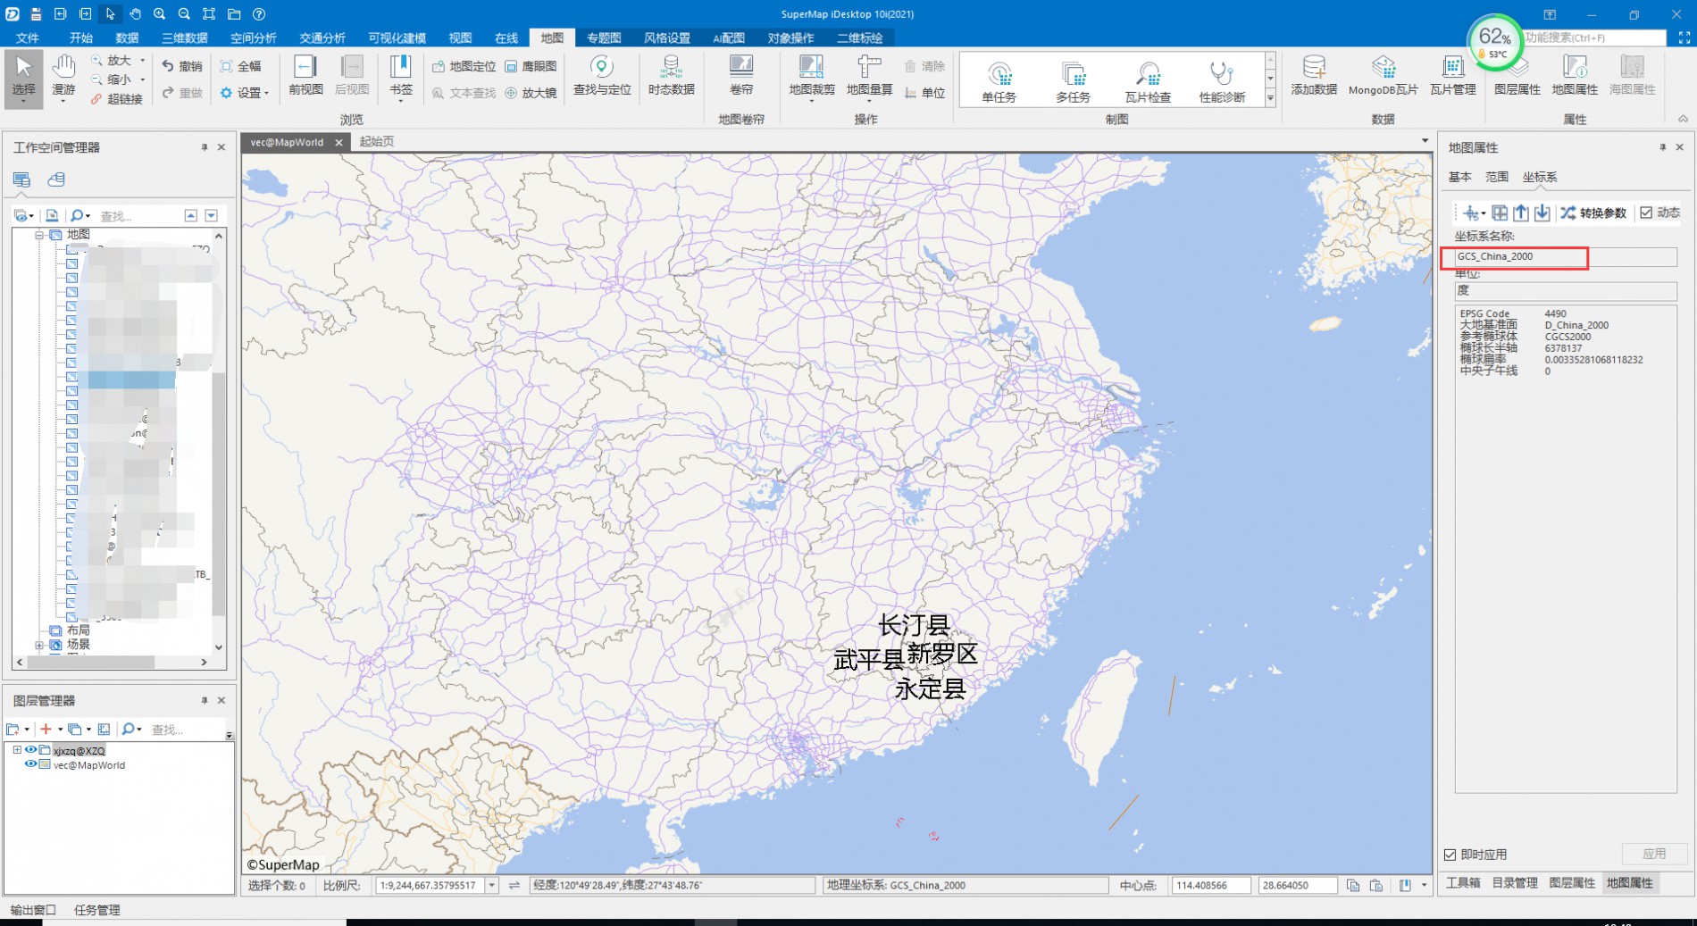Image resolution: width=1697 pixels, height=926 pixels.
Task: Open the 设置 settings dropdown in the ribbon
Action: click(244, 93)
